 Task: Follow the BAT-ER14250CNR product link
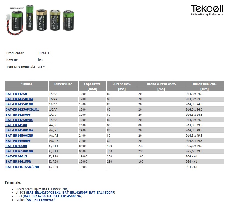pos(19,104)
